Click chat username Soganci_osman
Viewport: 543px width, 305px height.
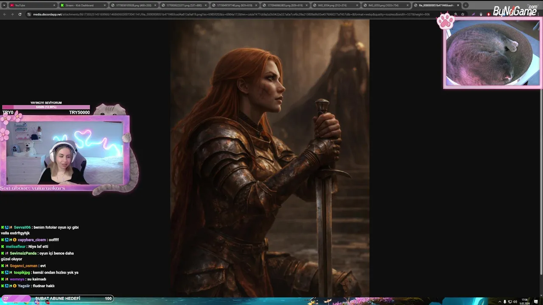(24, 266)
